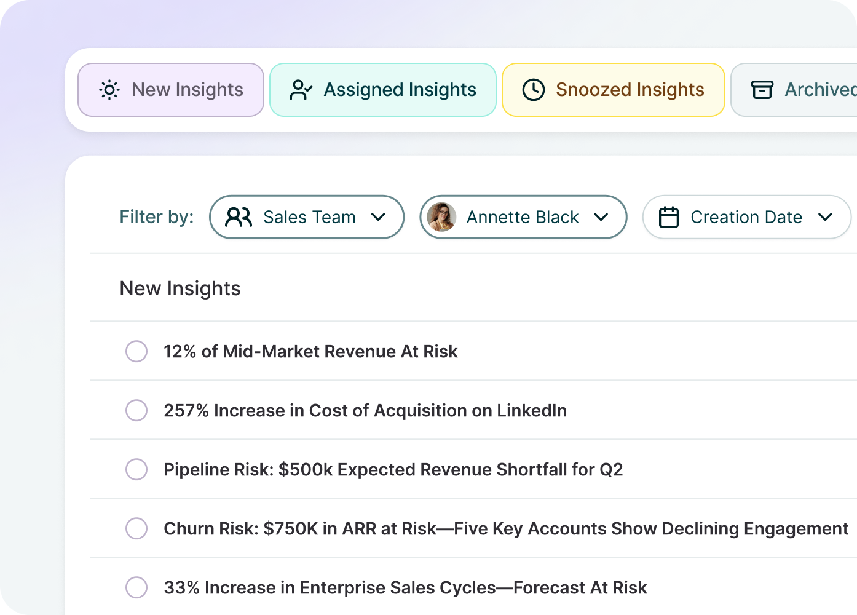
Task: Tick the Pipeline Risk $500k circle
Action: coord(136,469)
